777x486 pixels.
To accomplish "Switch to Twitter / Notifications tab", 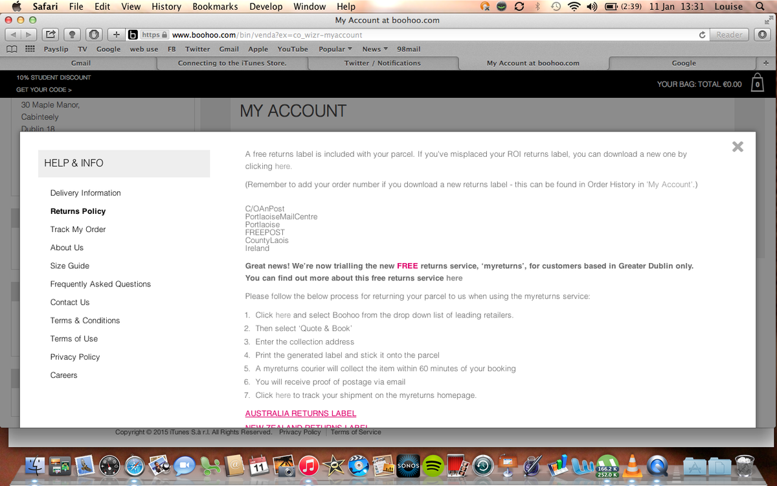I will (x=383, y=63).
